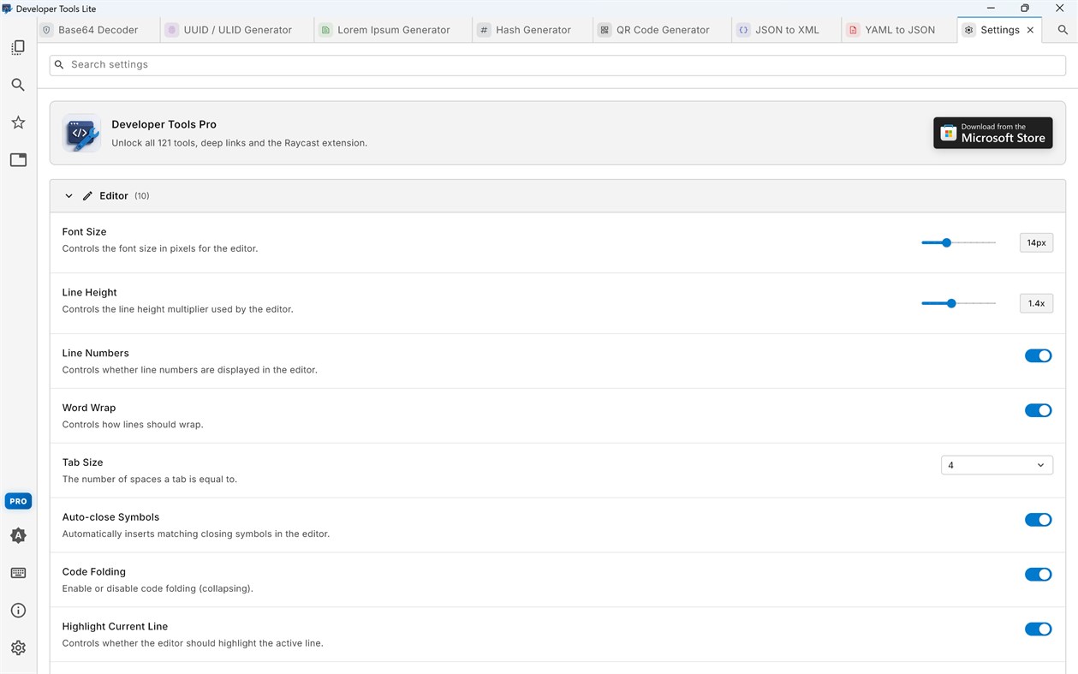Open the all tools sidebar icon
Image resolution: width=1078 pixels, height=674 pixels.
[x=18, y=48]
